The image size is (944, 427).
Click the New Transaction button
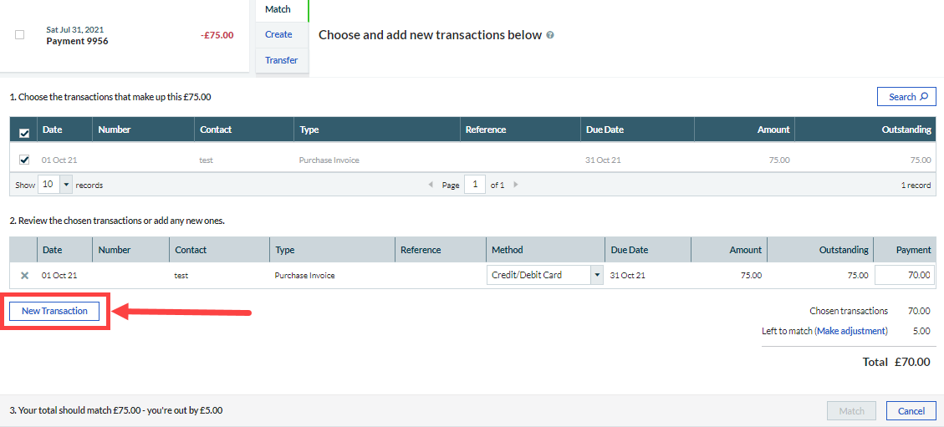coord(54,311)
